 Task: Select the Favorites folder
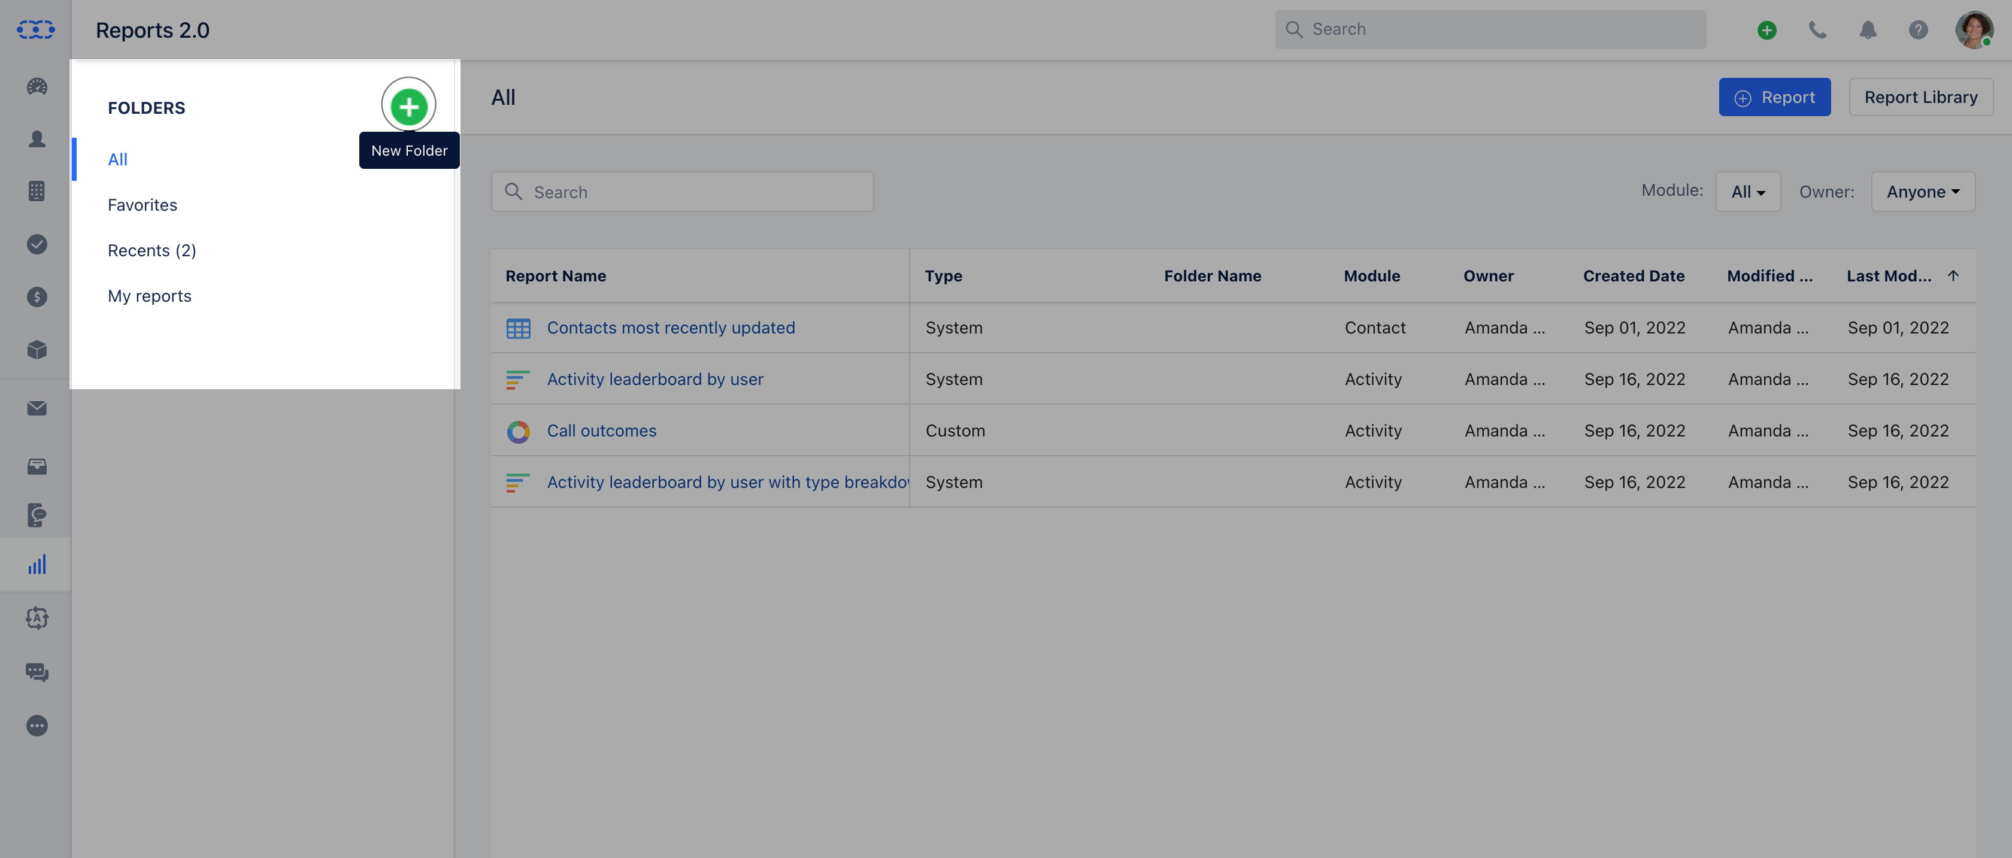point(142,205)
